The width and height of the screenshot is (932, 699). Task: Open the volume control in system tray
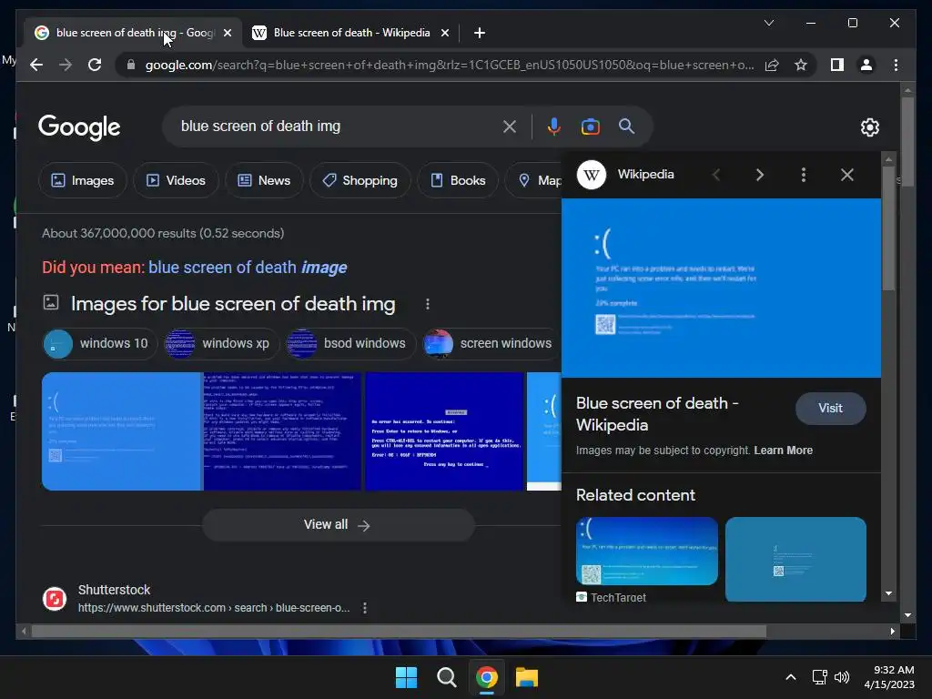tap(842, 677)
